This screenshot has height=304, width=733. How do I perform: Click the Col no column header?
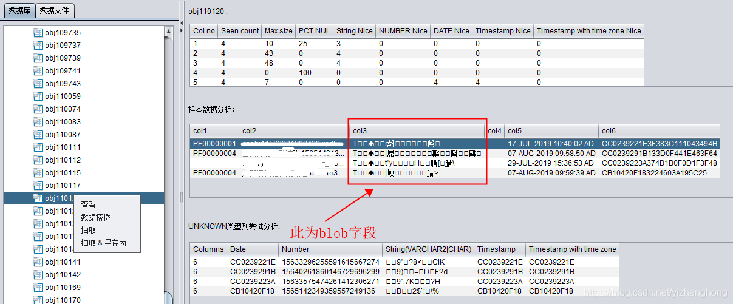point(204,30)
